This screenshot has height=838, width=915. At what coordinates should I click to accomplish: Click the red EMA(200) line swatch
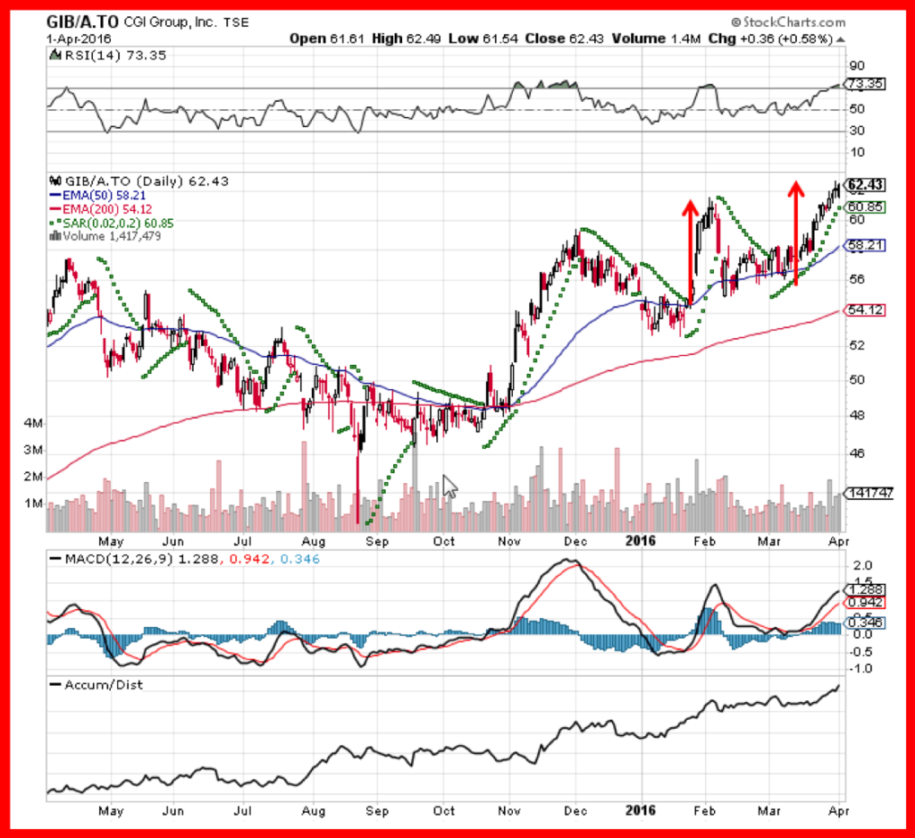(55, 207)
